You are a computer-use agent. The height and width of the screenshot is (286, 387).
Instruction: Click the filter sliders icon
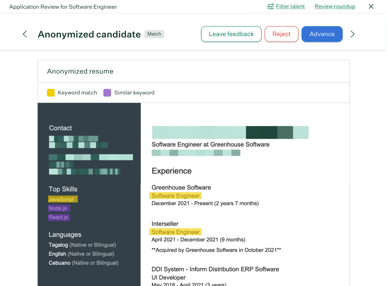point(270,7)
